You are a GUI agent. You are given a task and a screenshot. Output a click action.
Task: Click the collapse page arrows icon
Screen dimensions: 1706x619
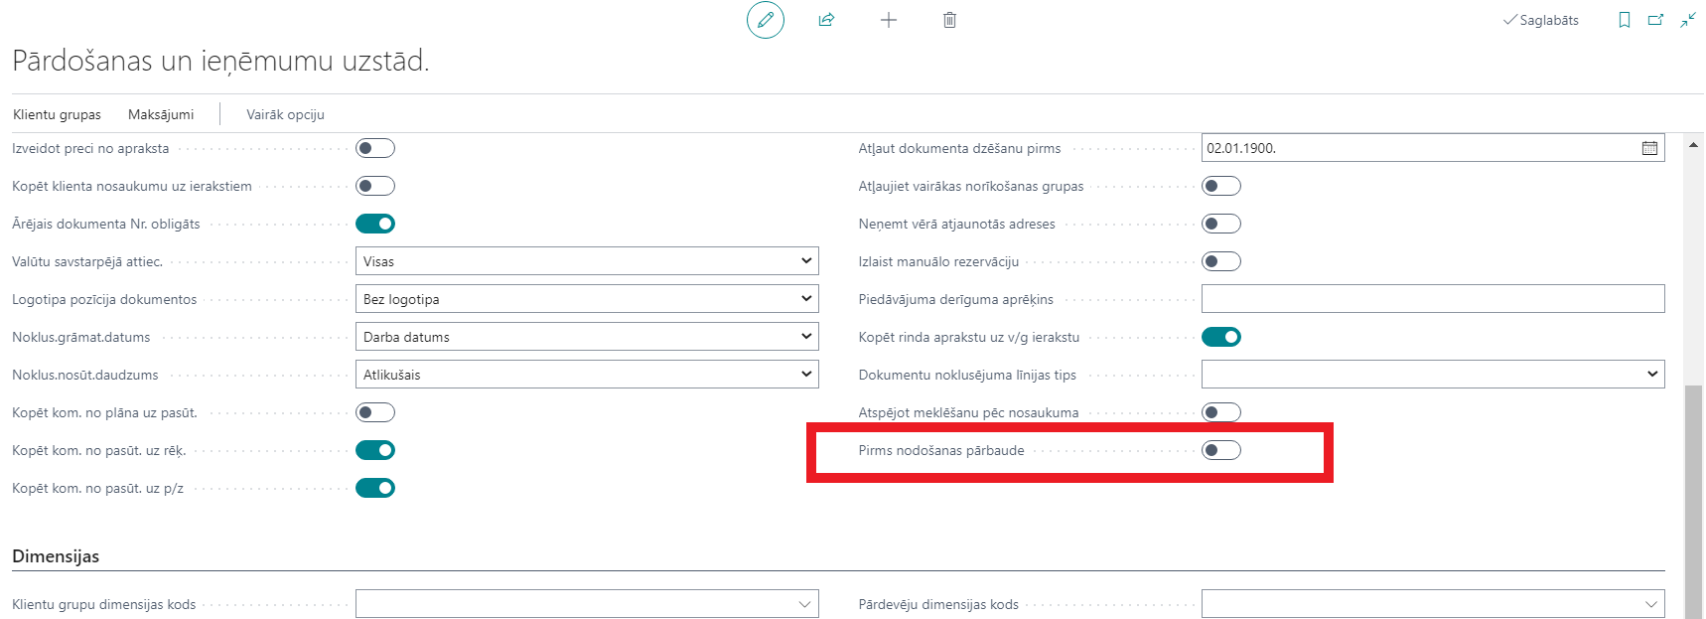(1687, 20)
